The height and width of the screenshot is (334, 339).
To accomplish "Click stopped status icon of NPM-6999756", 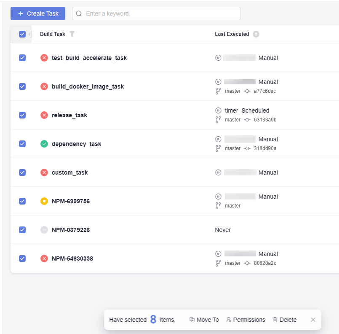I will (x=44, y=201).
